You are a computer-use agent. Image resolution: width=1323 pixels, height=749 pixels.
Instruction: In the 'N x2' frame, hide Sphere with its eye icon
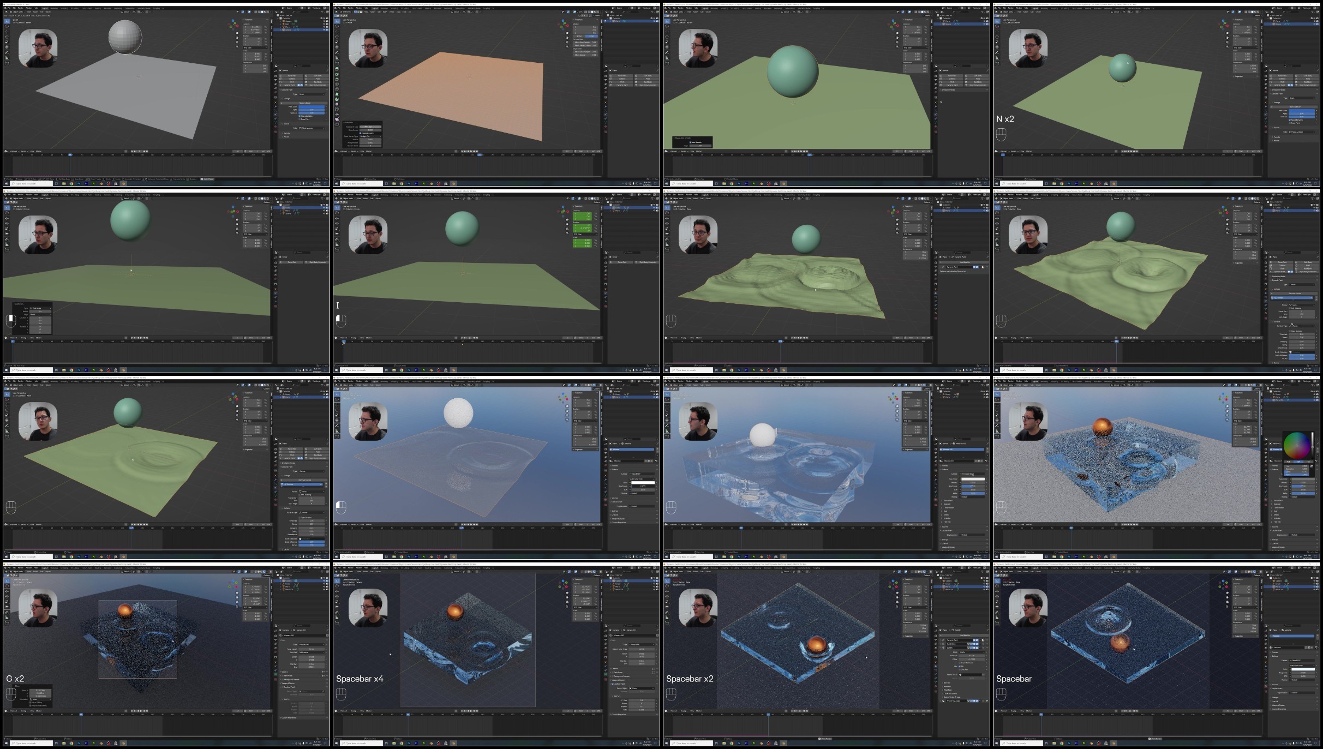[1314, 24]
